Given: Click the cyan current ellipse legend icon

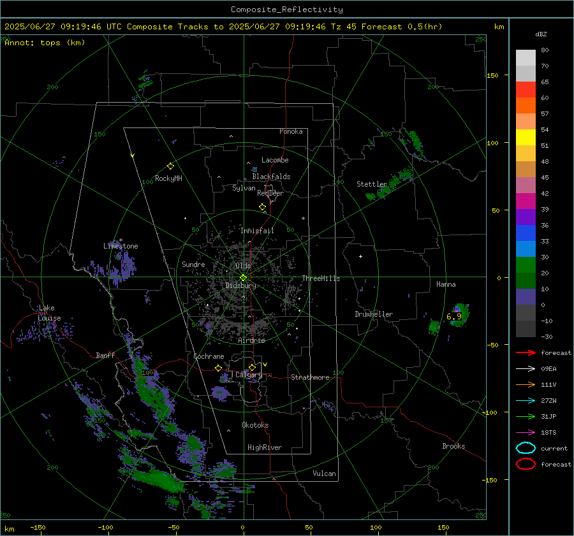Looking at the screenshot, I should coord(526,448).
